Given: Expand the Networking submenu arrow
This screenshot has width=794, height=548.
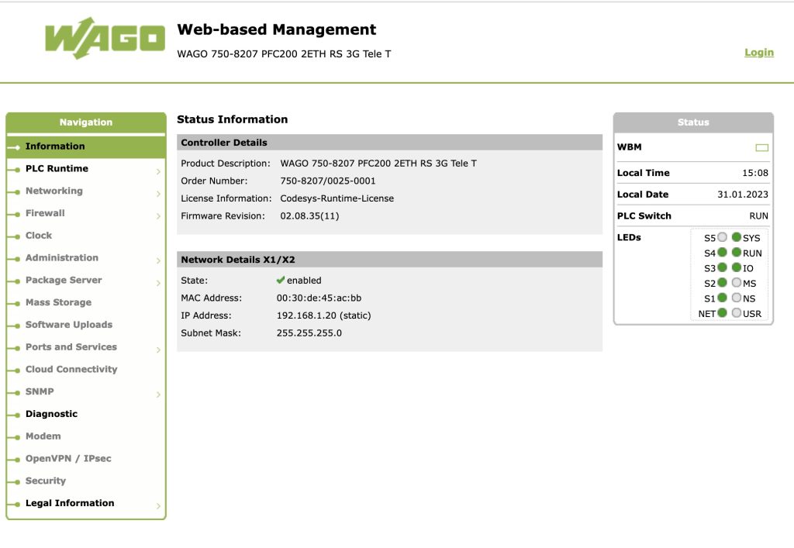Looking at the screenshot, I should [x=158, y=194].
